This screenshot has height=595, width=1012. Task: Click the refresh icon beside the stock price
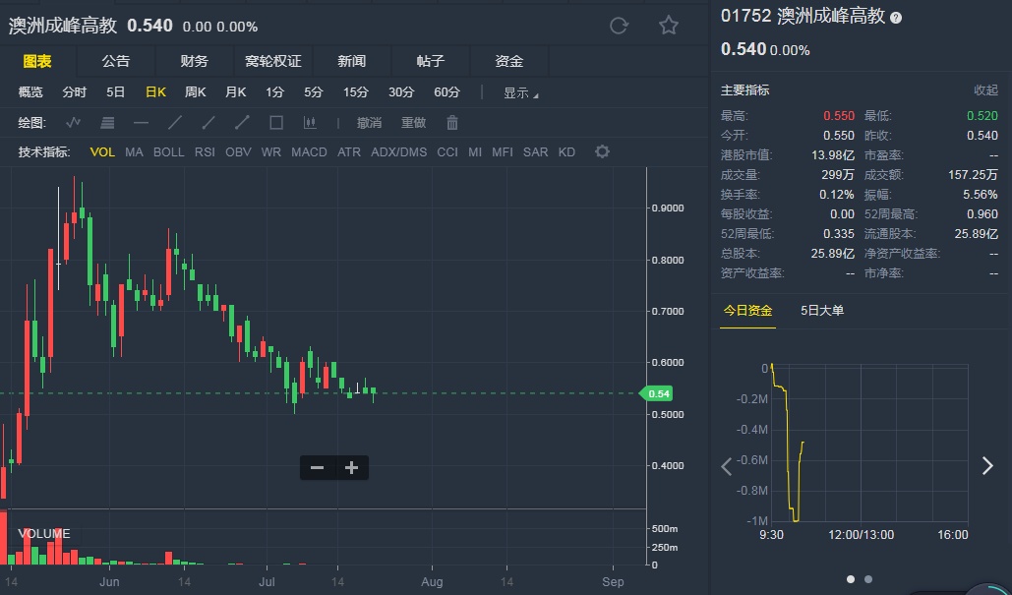(619, 26)
